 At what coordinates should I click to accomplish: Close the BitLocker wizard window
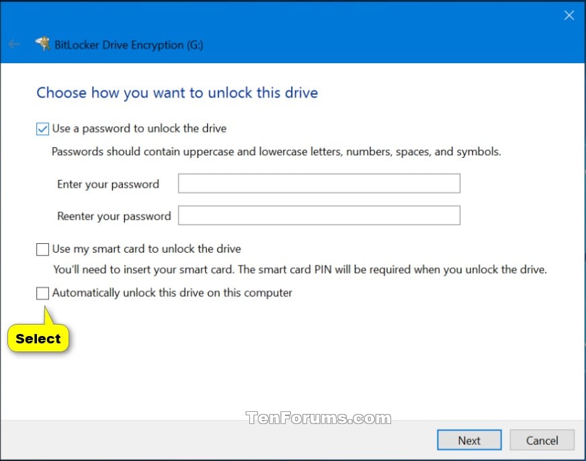point(569,15)
